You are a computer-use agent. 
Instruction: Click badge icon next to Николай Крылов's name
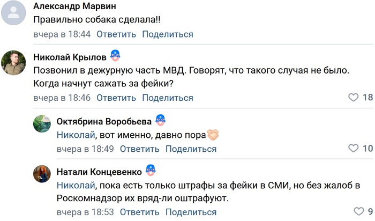(115, 56)
